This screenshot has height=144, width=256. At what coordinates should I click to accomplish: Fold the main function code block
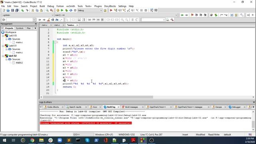click(x=55, y=42)
